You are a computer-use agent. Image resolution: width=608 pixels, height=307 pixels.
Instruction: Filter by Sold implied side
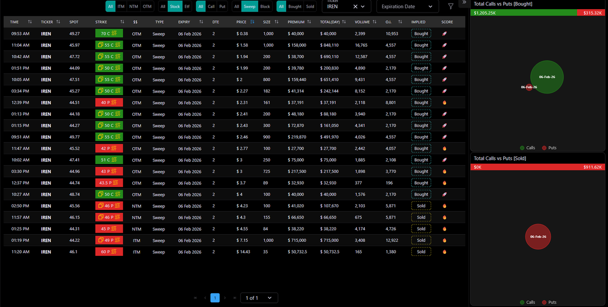310,7
